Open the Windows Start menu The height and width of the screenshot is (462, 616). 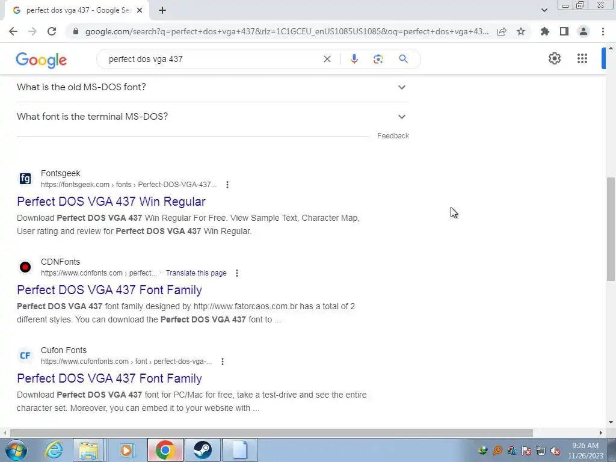pos(15,450)
